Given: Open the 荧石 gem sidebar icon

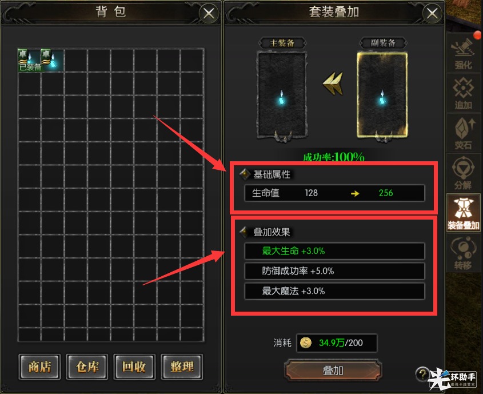Looking at the screenshot, I should point(463,133).
